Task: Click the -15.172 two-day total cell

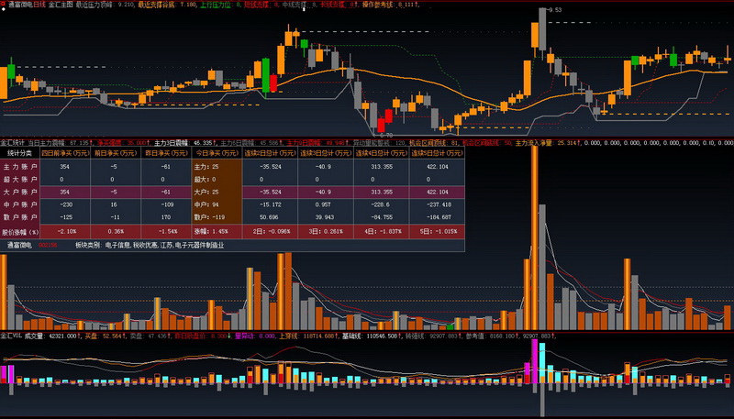Action: pyautogui.click(x=270, y=204)
